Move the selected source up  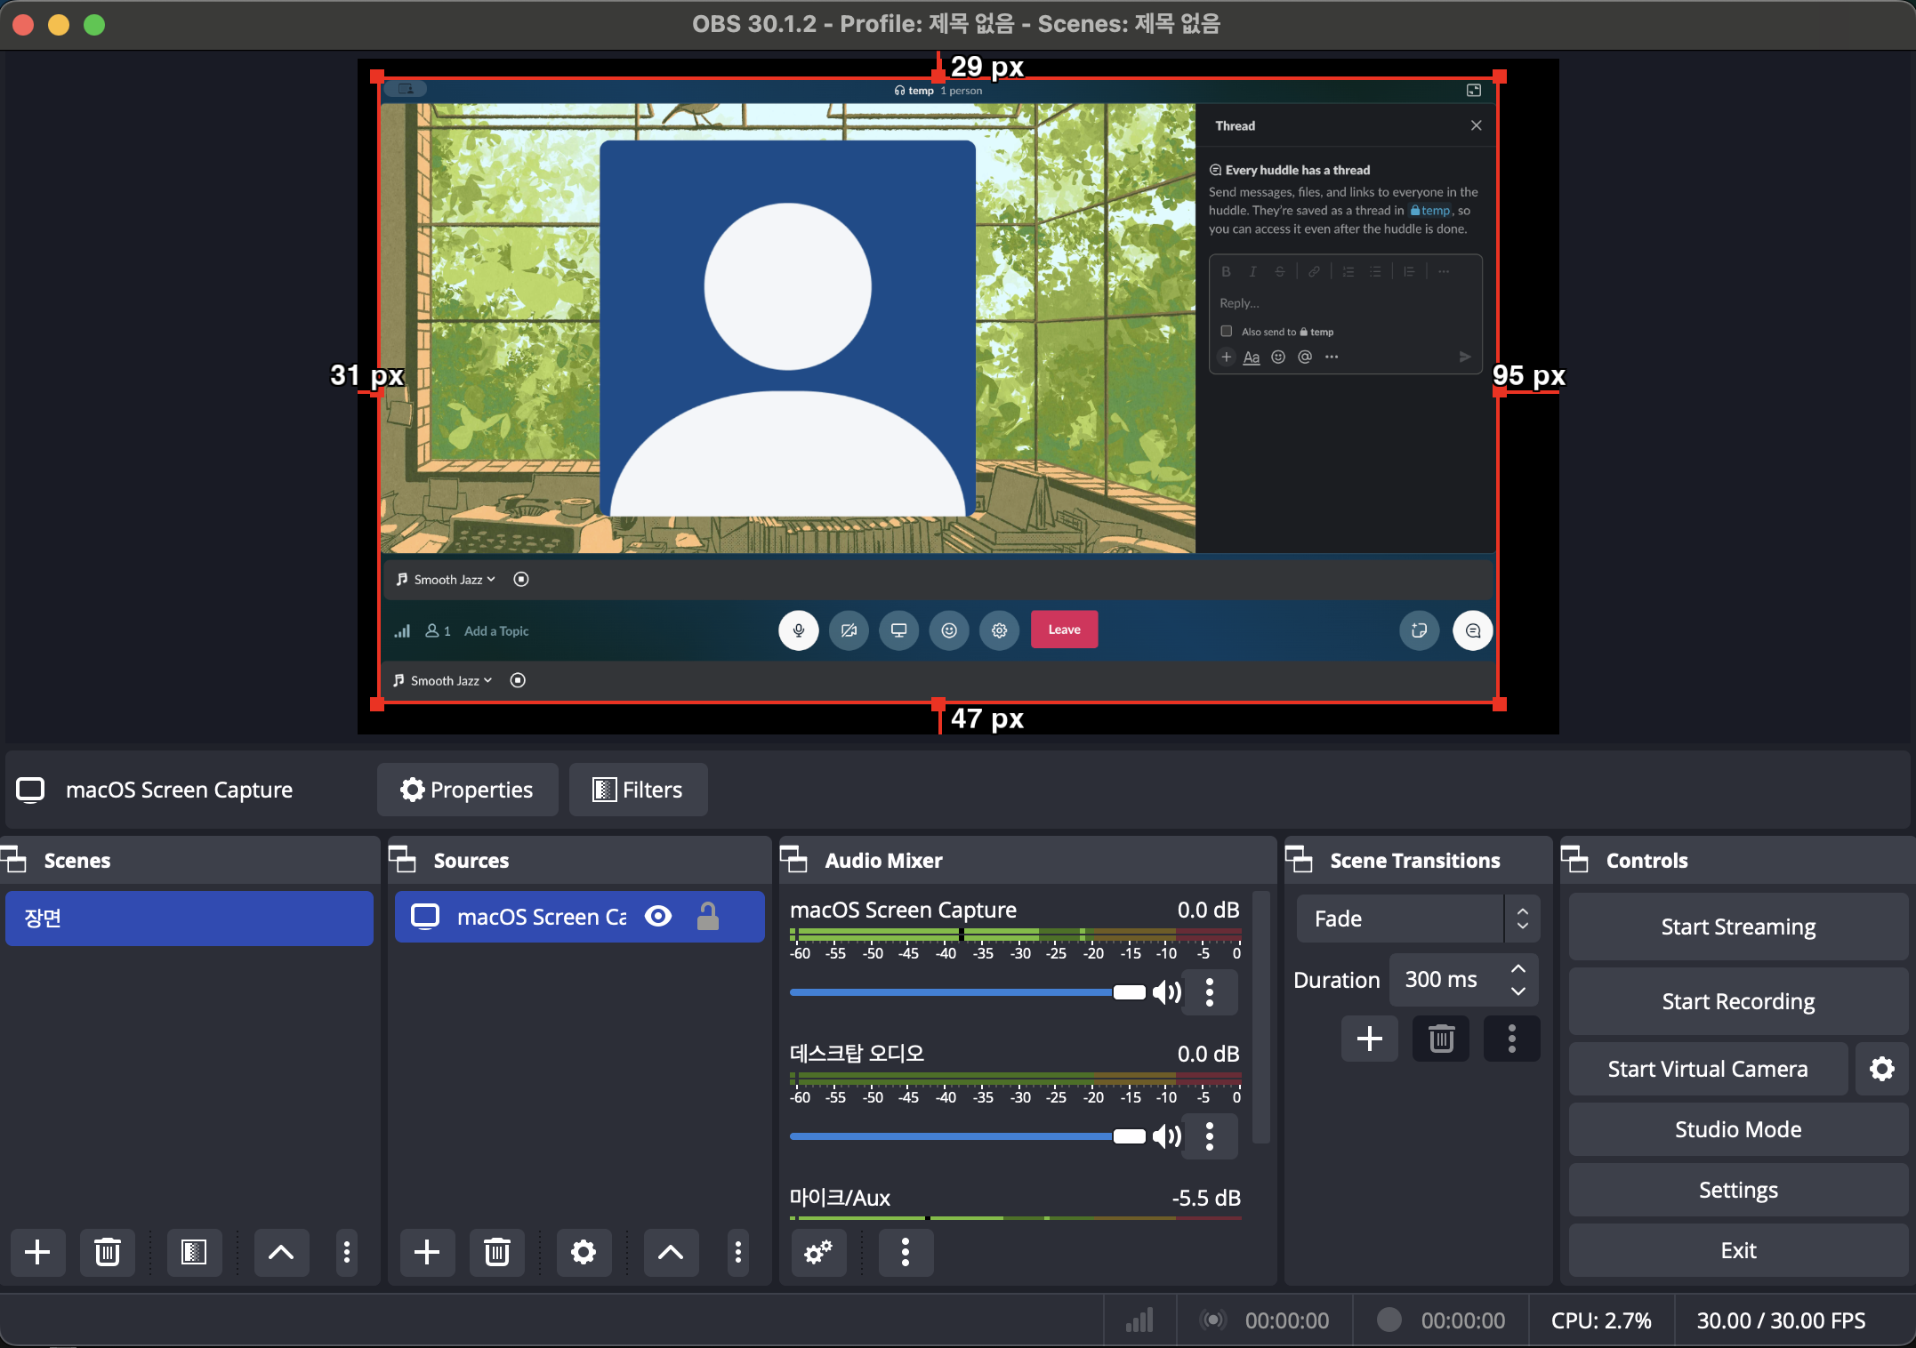pyautogui.click(x=671, y=1253)
